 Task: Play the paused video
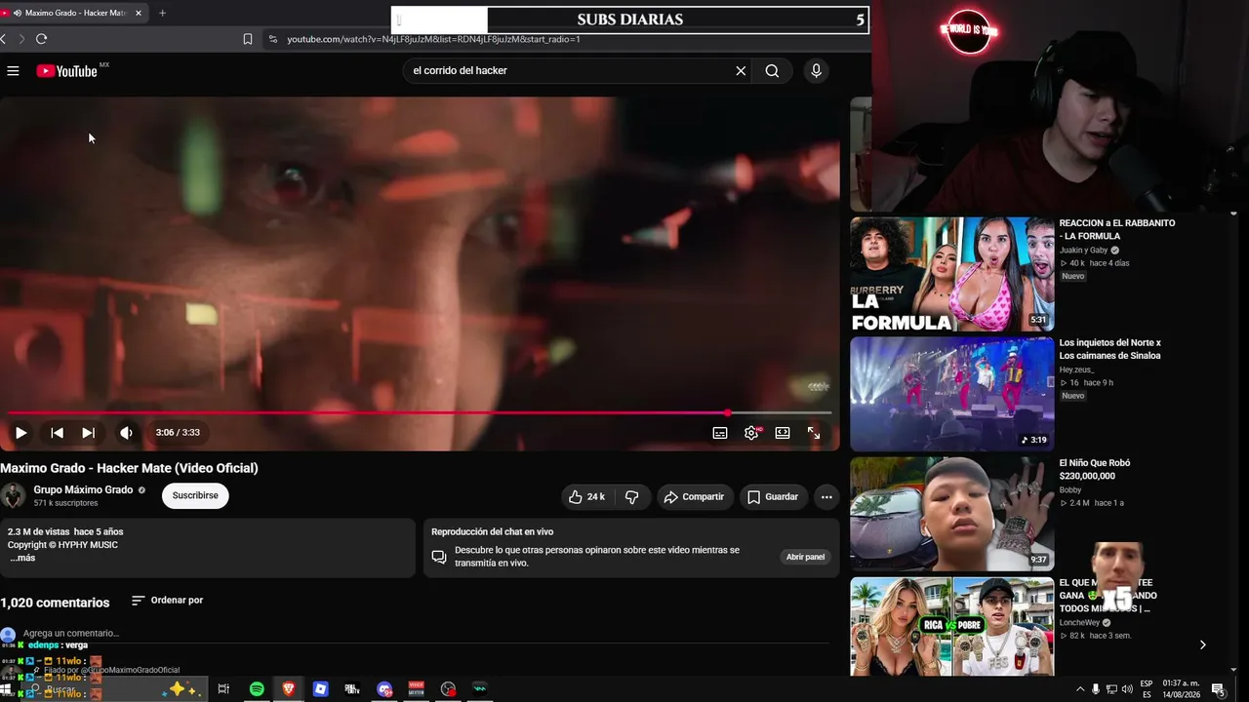point(20,433)
